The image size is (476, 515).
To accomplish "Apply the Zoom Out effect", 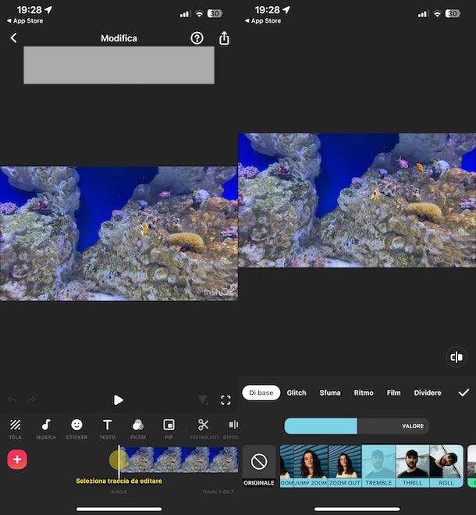I will tap(345, 466).
